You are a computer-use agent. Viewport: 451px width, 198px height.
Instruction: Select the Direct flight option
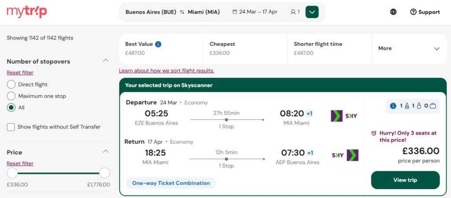pos(11,84)
